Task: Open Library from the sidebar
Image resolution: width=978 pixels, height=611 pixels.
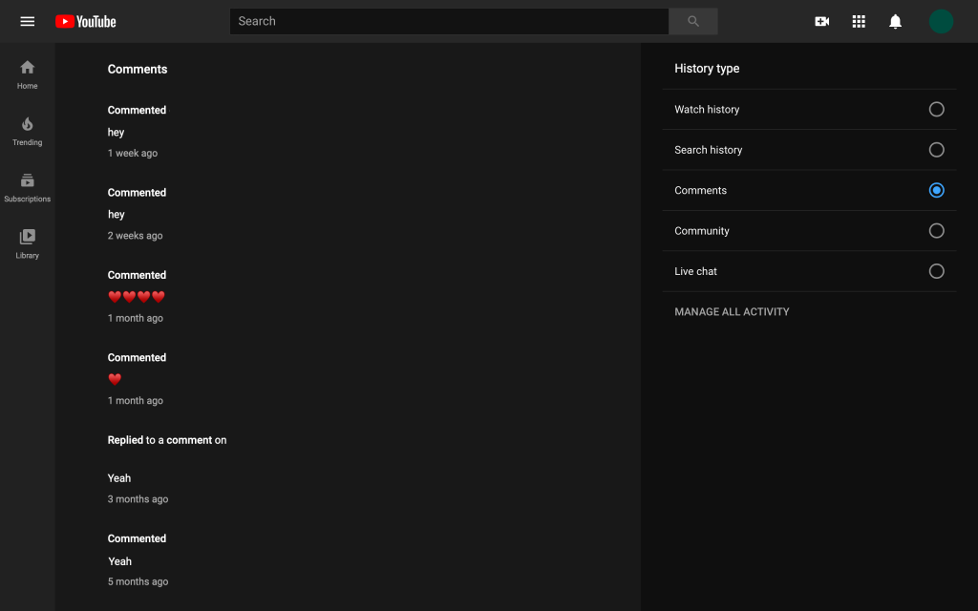Action: coord(28,243)
